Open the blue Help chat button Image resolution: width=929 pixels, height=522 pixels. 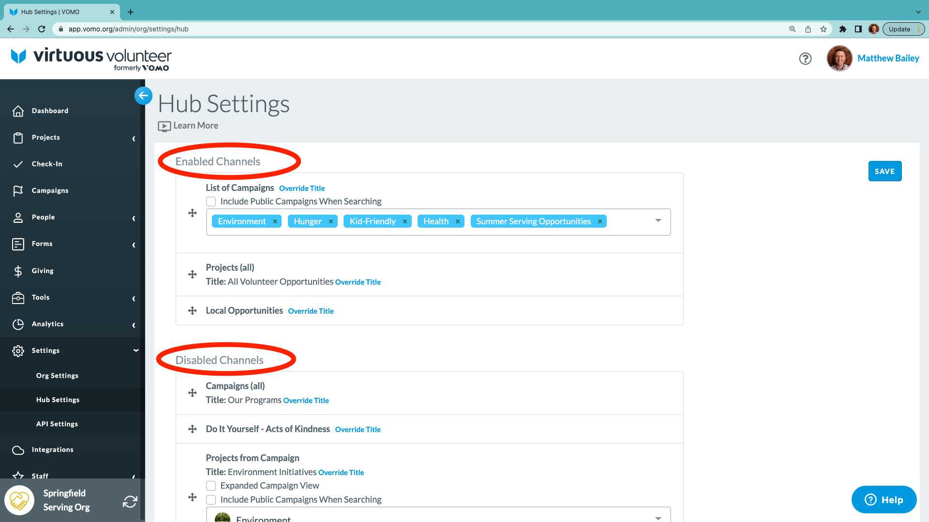pos(884,500)
